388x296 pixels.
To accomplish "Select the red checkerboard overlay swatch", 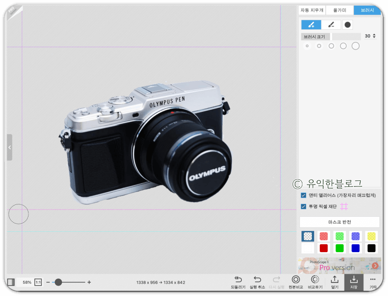I will 324,236.
